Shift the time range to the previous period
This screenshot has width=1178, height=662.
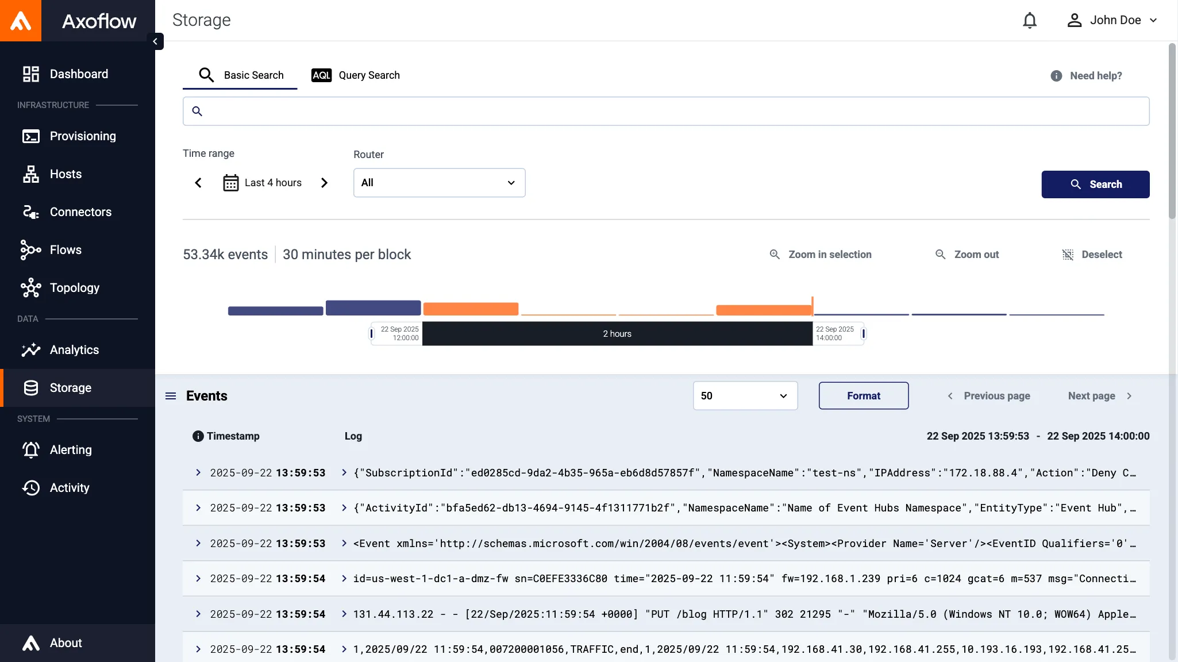198,183
